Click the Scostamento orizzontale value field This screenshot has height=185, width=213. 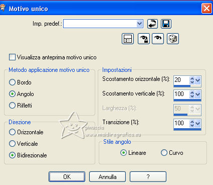(x=182, y=80)
